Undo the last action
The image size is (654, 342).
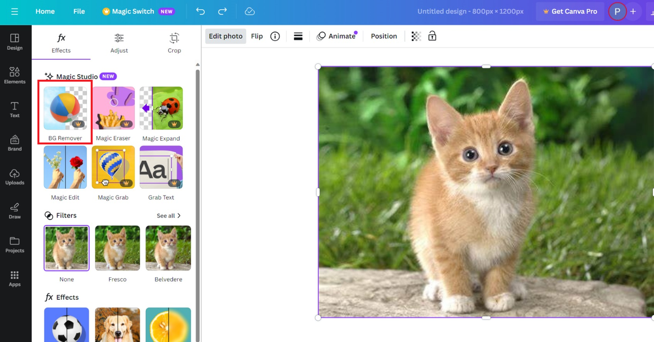200,11
